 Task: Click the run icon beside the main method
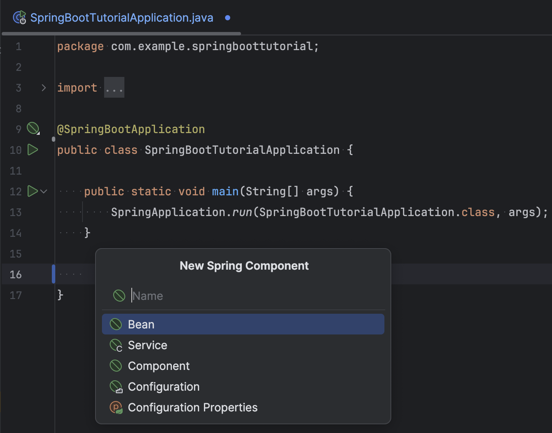point(32,191)
